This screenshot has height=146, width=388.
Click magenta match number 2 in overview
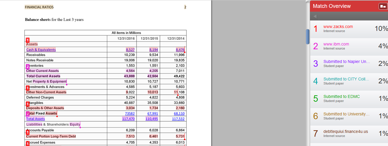click(316, 46)
